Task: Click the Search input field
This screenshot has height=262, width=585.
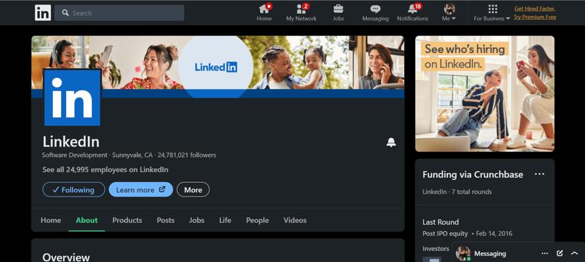Action: [119, 12]
